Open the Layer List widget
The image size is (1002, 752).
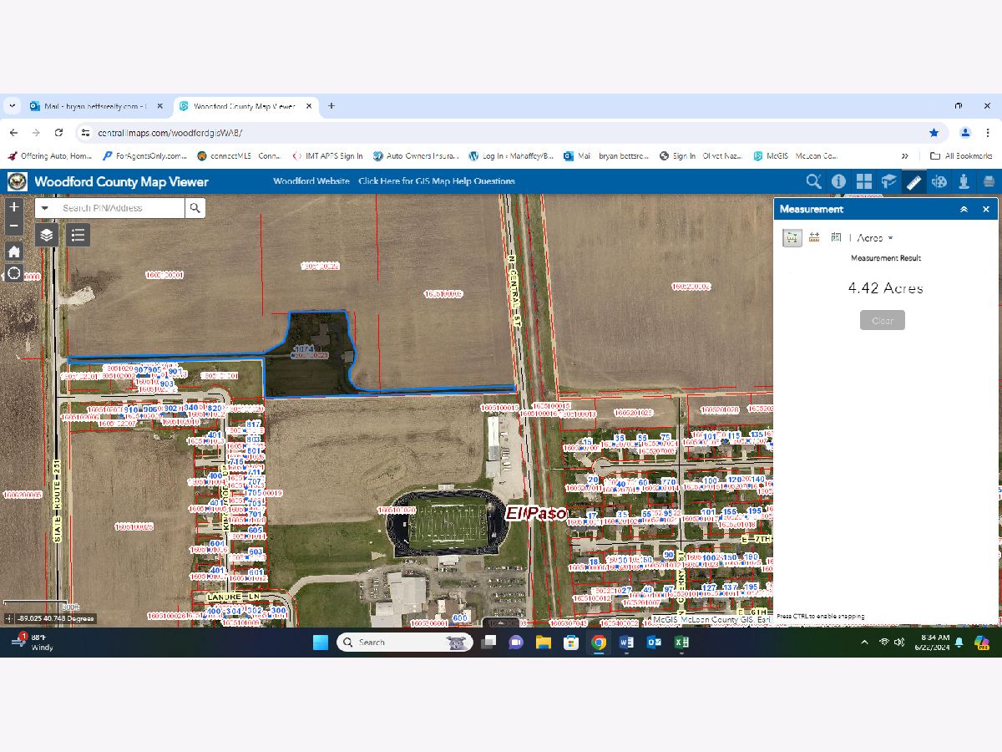coord(47,235)
